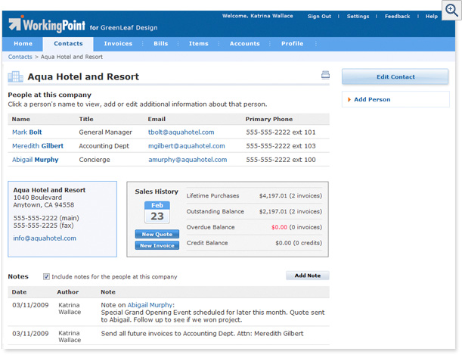Image resolution: width=462 pixels, height=355 pixels.
Task: Open the Help link
Action: [431, 17]
